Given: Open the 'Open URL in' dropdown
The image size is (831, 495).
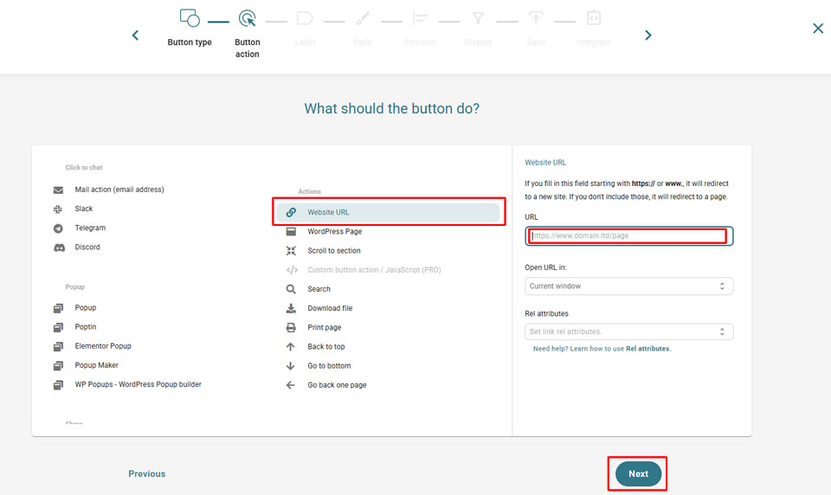Looking at the screenshot, I should [x=628, y=286].
